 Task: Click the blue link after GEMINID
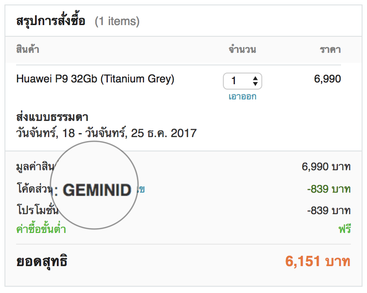click(141, 190)
